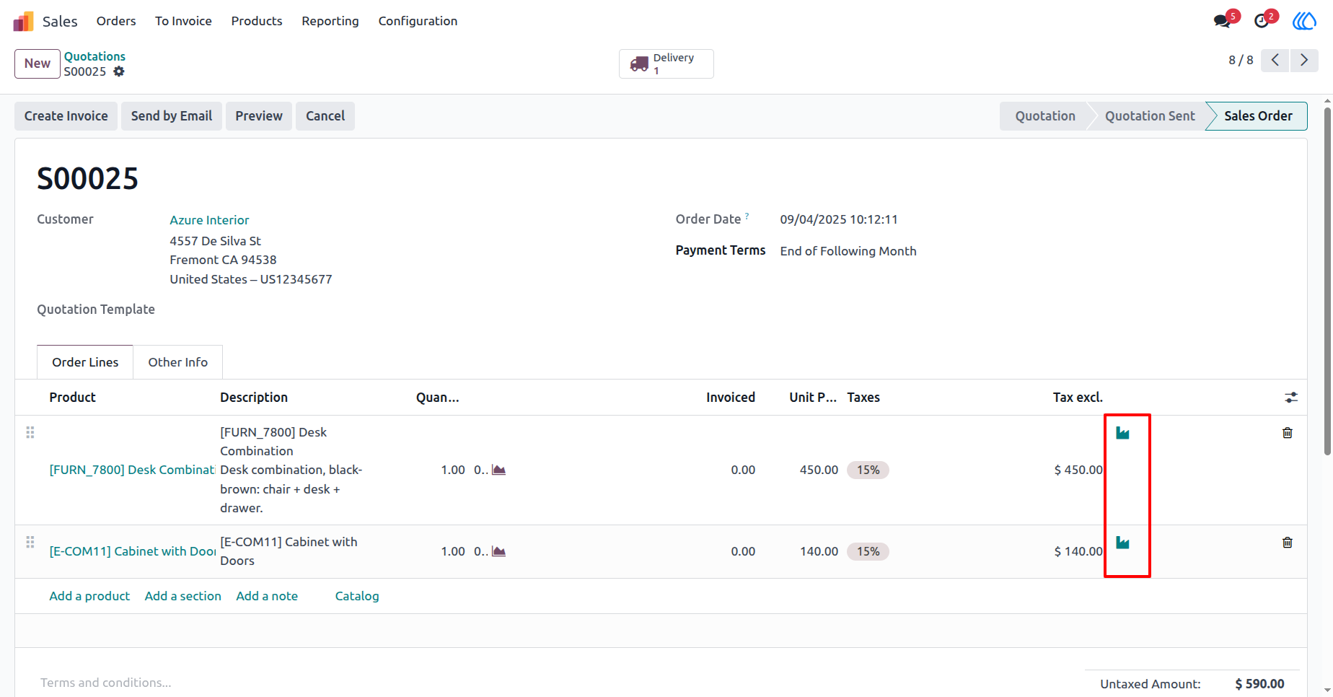This screenshot has height=697, width=1333.
Task: Click the Cancel button
Action: (325, 116)
